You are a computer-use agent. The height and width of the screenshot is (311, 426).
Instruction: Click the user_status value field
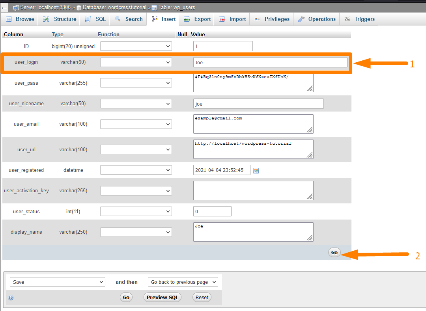tap(212, 211)
